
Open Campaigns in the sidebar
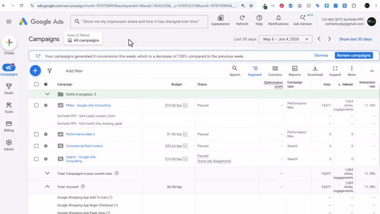pyautogui.click(x=9, y=70)
